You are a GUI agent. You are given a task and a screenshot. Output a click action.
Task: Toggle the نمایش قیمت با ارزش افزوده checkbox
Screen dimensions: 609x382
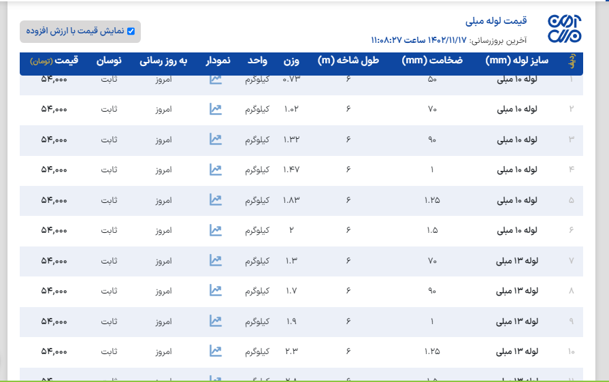[131, 31]
